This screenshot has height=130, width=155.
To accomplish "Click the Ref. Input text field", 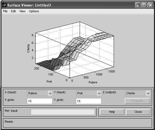I will [63, 112].
